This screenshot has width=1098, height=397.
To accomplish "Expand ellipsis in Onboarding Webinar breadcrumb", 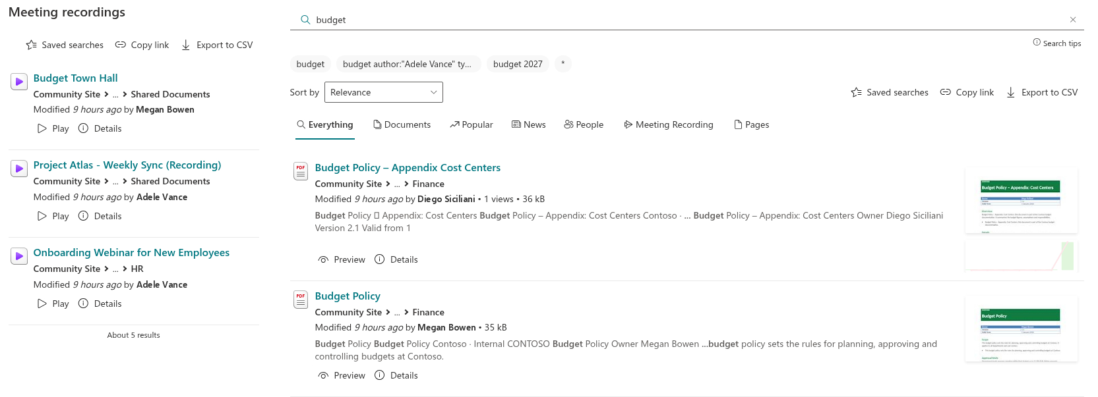I will point(115,269).
